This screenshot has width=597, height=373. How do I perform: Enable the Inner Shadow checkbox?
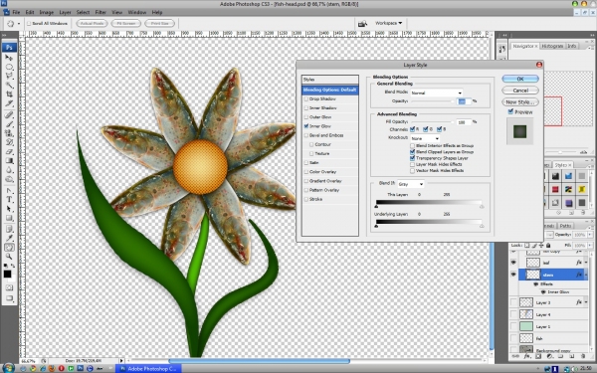[306, 108]
